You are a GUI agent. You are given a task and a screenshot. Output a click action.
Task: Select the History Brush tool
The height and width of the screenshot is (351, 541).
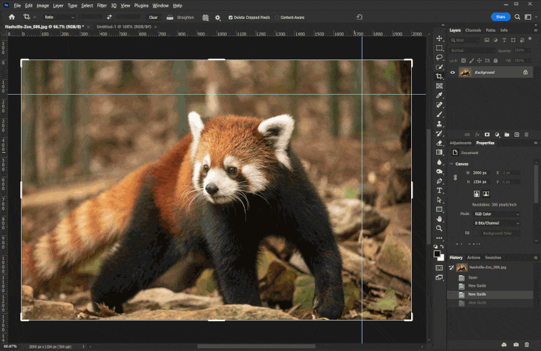pyautogui.click(x=439, y=133)
